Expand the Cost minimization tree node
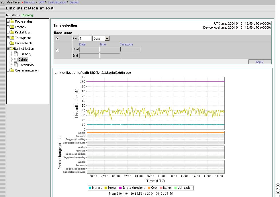Screen dimensions: 280x197 point(8,70)
